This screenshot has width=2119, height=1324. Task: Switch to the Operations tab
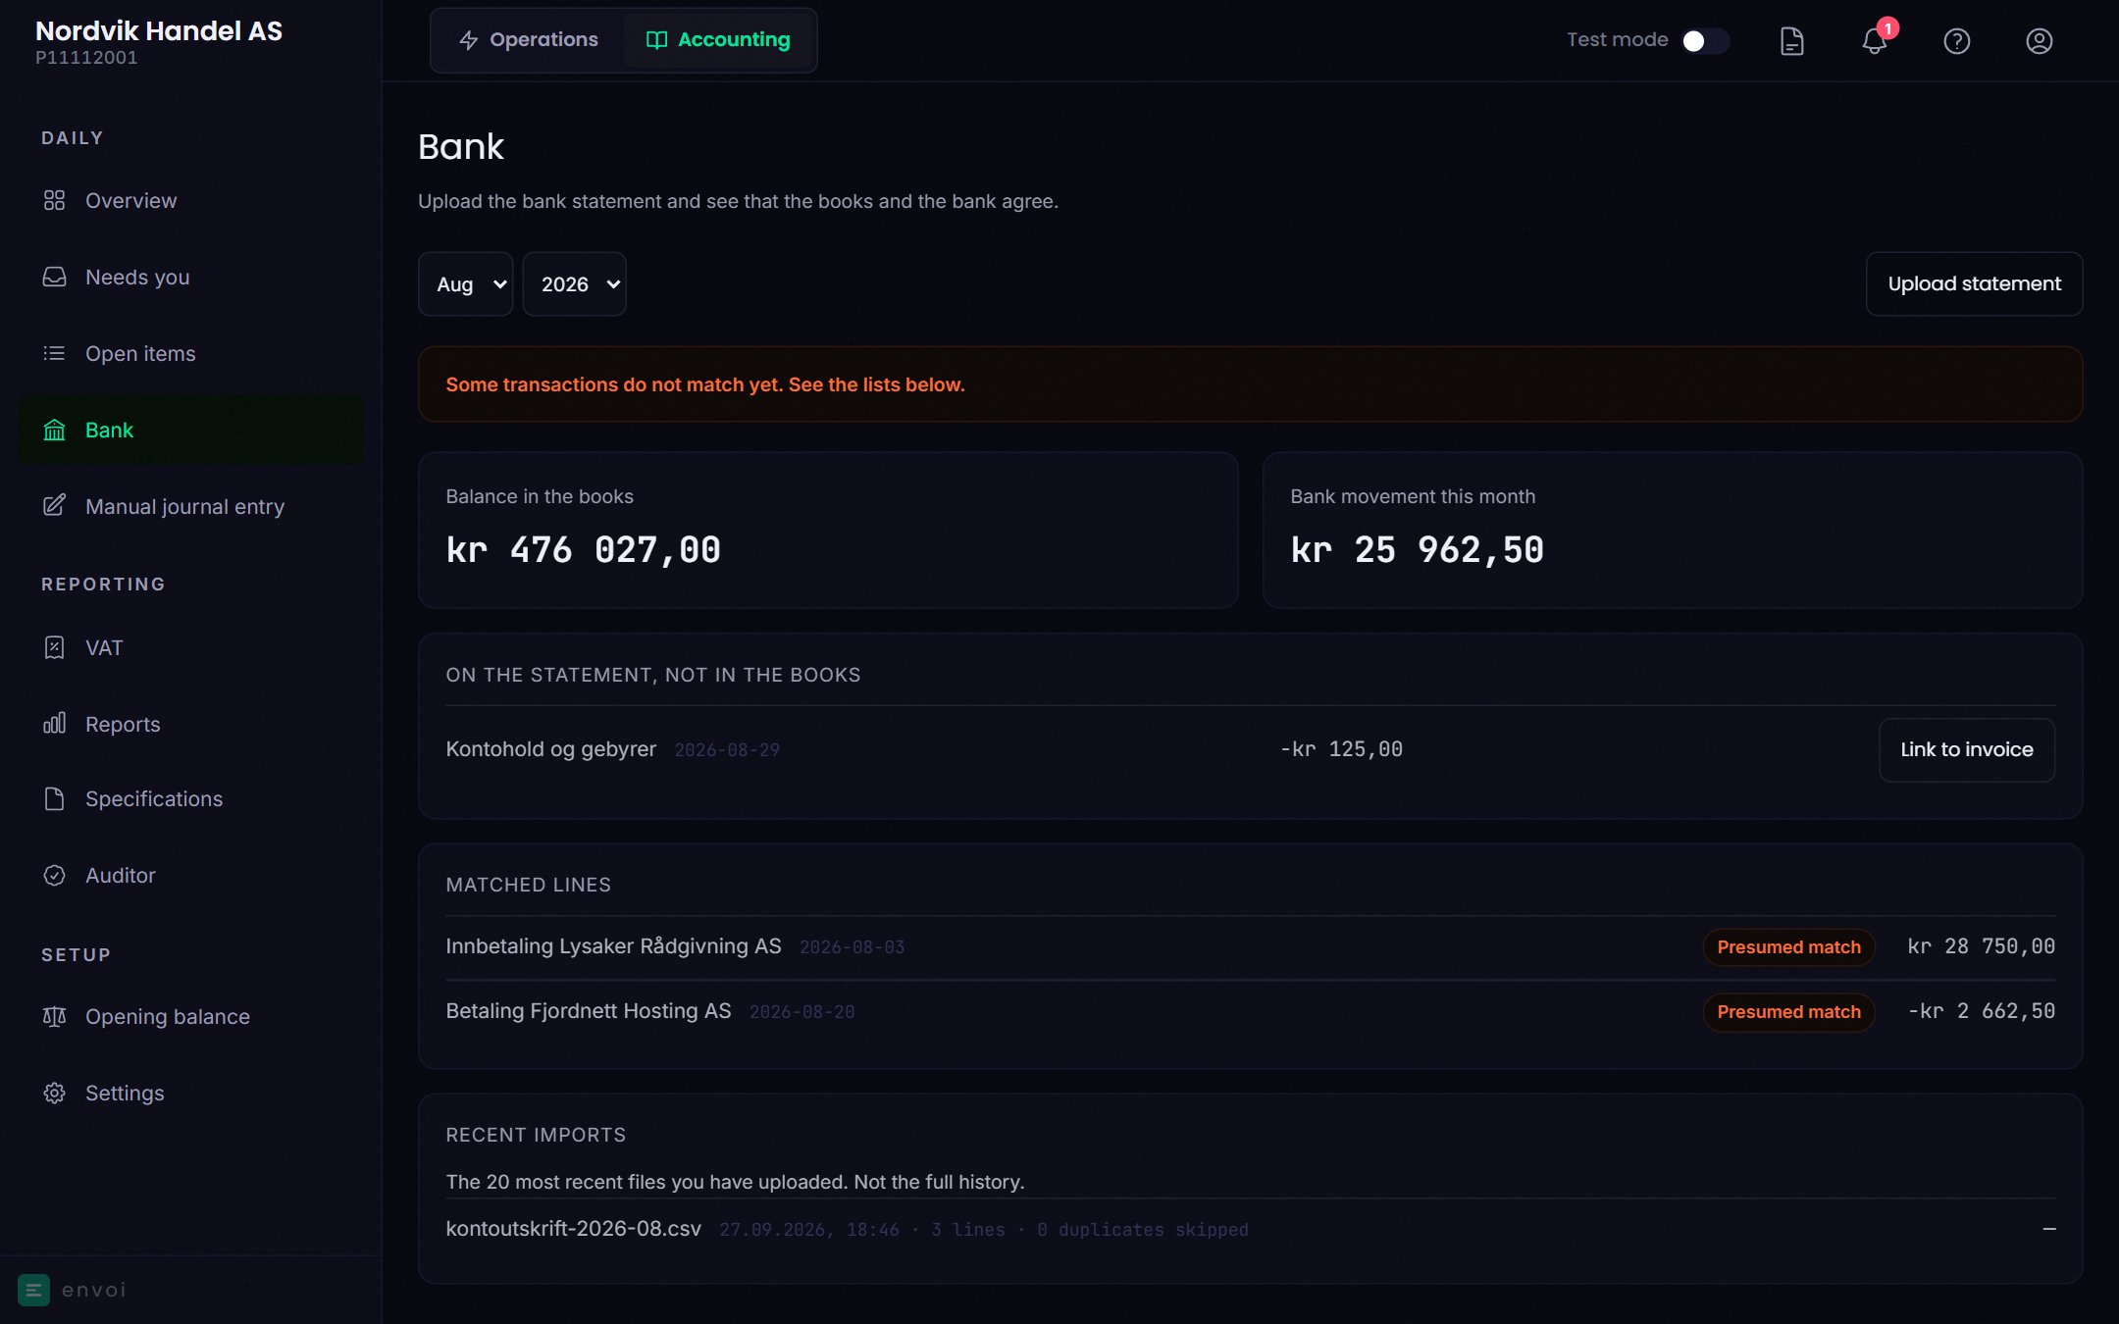pyautogui.click(x=529, y=40)
